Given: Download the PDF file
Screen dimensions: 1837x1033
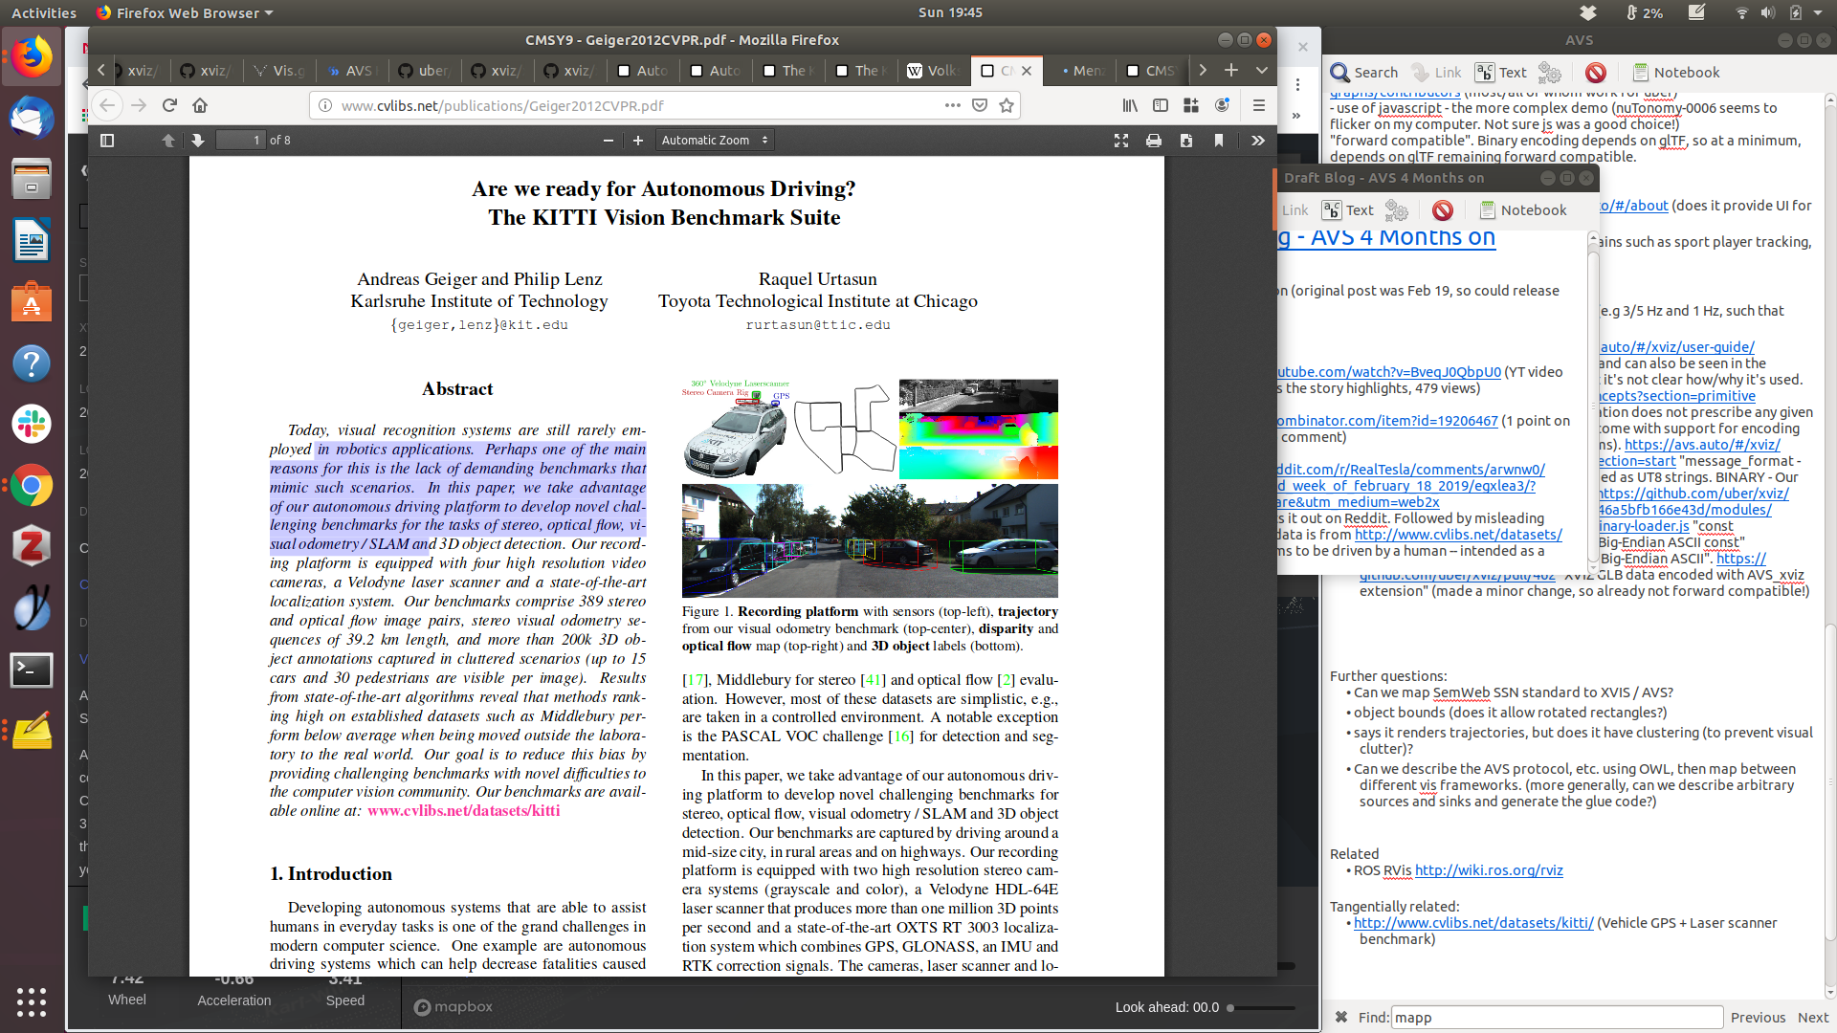Looking at the screenshot, I should coord(1186,141).
